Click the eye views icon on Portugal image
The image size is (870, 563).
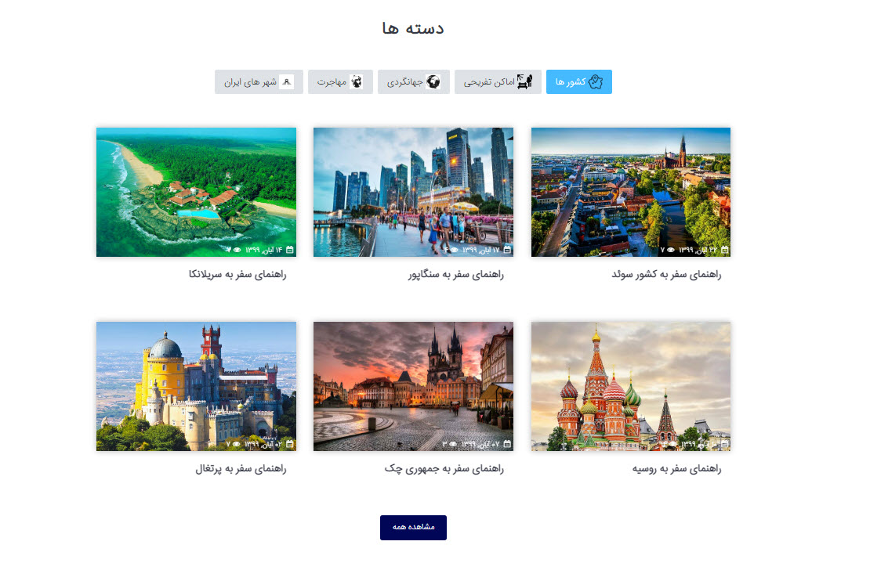tap(236, 444)
